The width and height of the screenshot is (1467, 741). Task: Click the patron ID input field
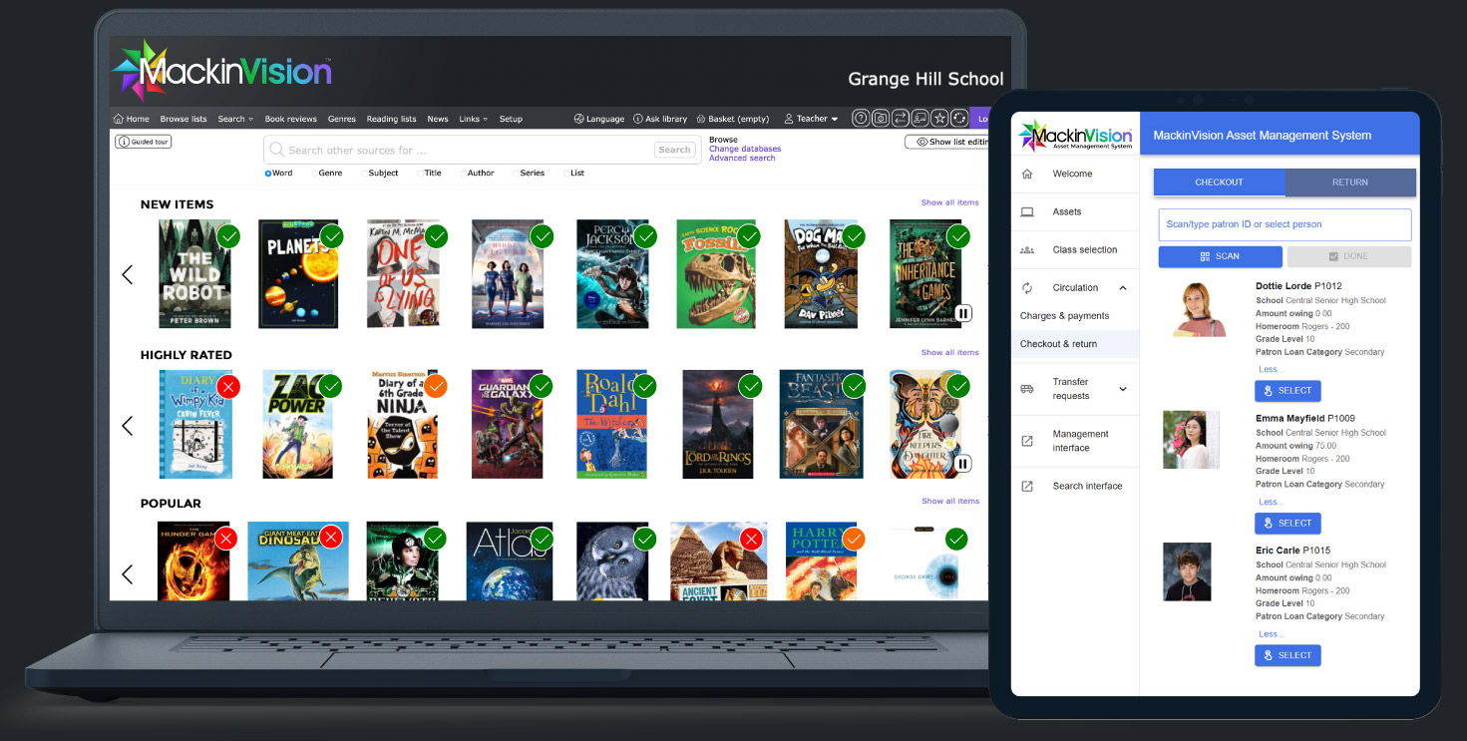1284,224
